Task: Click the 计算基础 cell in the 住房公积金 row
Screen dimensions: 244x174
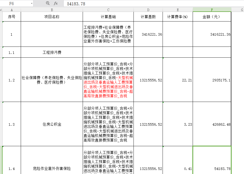Action: click(108, 124)
